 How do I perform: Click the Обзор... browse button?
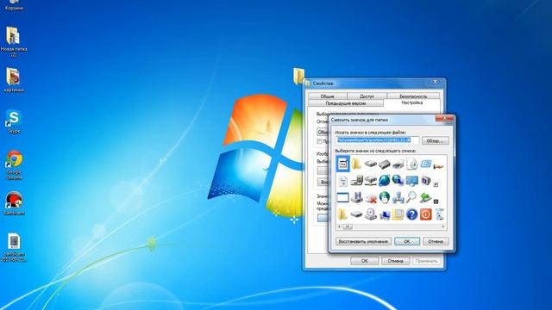click(435, 140)
